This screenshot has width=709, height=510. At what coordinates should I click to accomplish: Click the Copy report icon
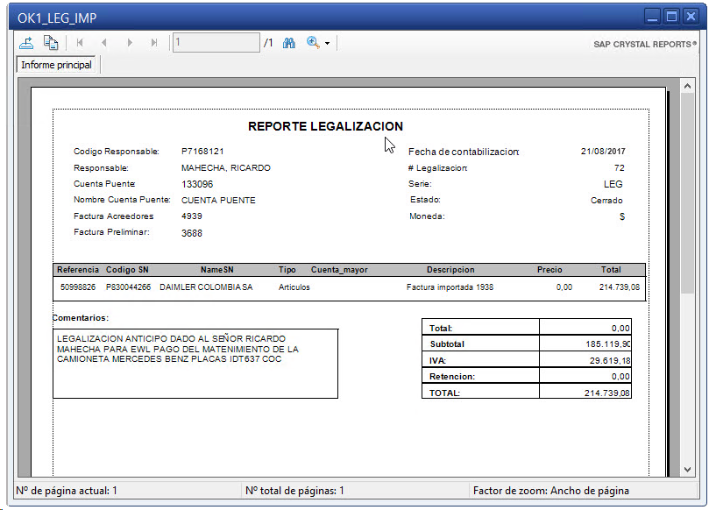[x=51, y=42]
